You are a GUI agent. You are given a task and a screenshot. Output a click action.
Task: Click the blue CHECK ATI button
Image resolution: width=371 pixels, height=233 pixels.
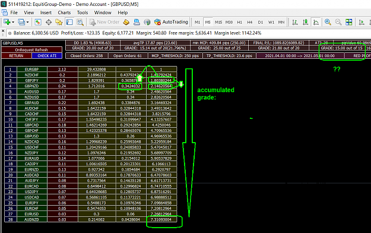pyautogui.click(x=47, y=56)
